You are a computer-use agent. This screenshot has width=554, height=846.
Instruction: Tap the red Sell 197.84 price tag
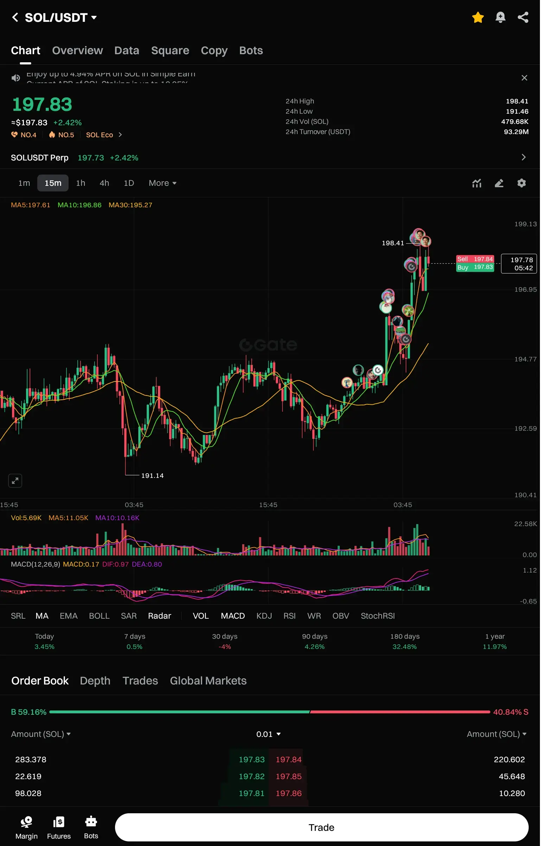[475, 259]
